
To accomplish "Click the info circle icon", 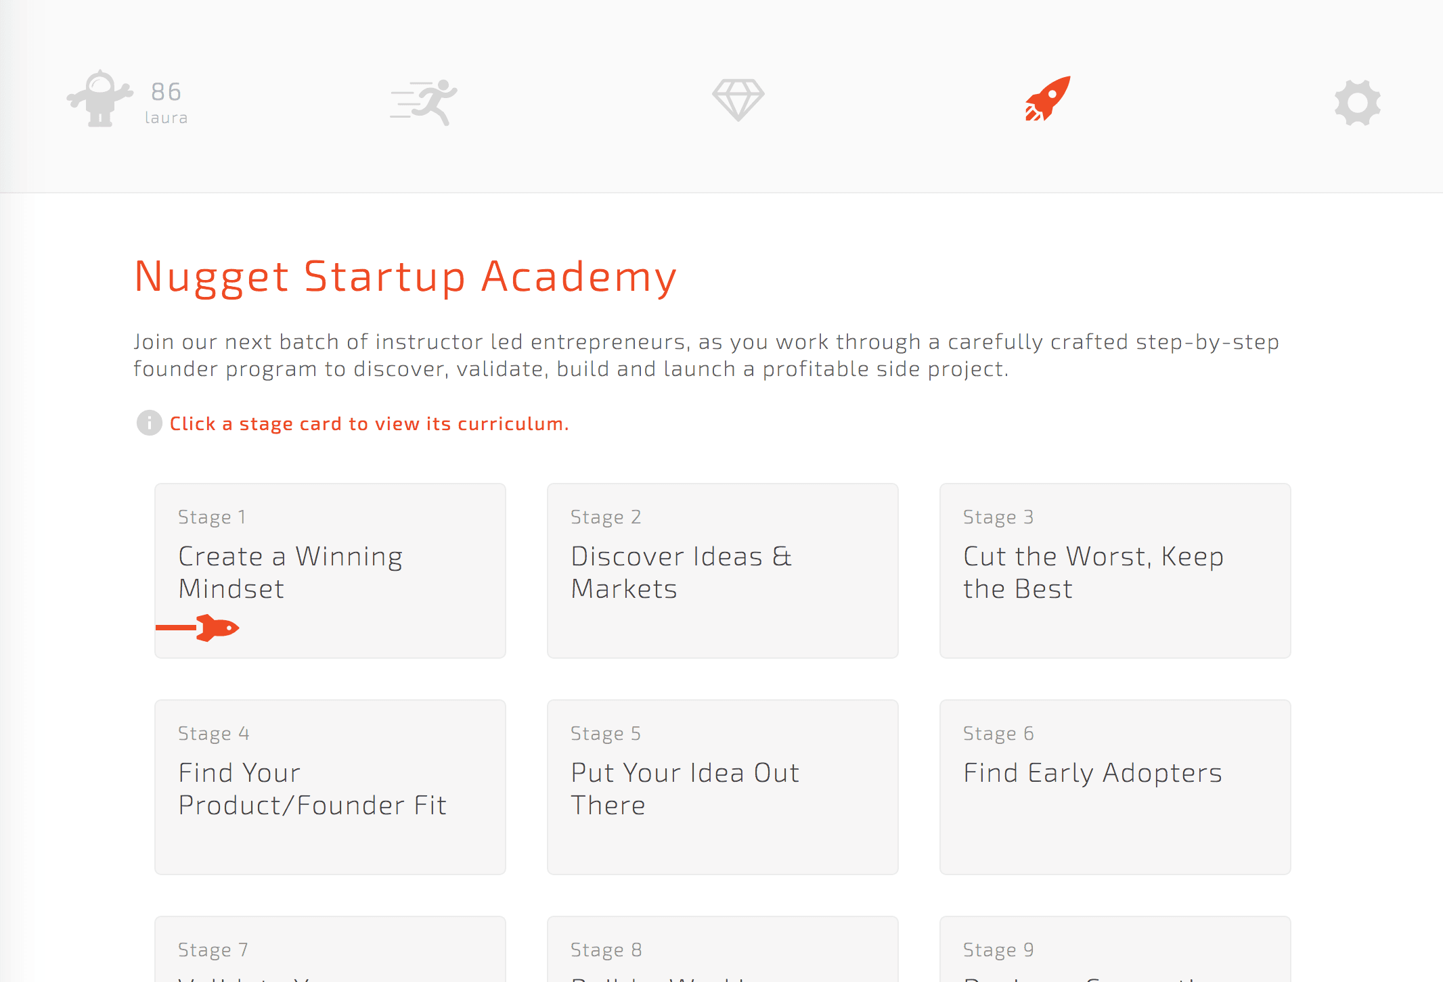I will point(149,423).
